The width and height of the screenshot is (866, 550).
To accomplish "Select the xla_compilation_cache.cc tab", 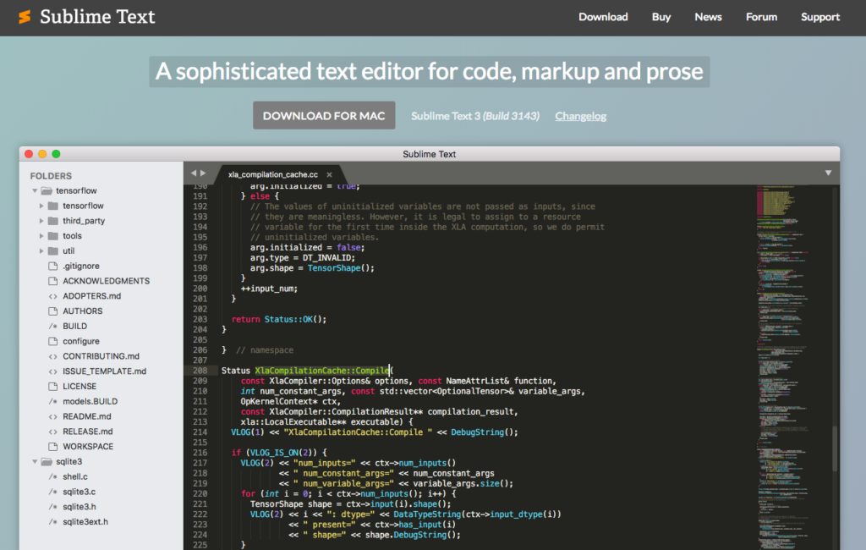I will coord(274,174).
